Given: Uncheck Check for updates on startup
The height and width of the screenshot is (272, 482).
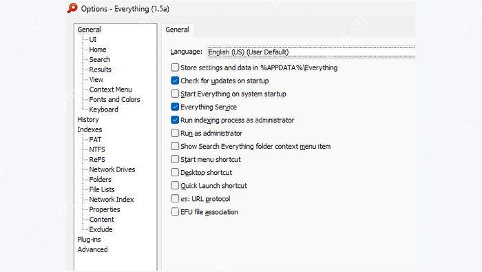Looking at the screenshot, I should (175, 81).
